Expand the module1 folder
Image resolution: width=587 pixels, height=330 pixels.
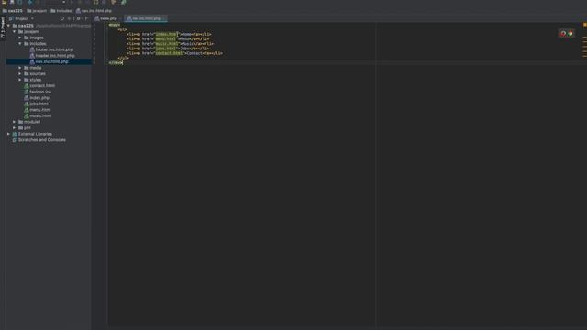tap(15, 122)
